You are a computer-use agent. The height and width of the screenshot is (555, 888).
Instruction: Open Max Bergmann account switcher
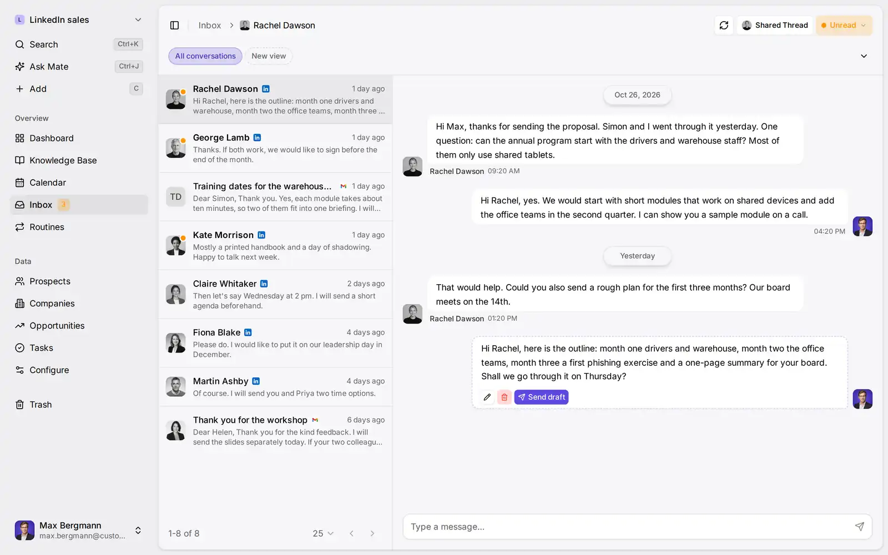tap(79, 530)
